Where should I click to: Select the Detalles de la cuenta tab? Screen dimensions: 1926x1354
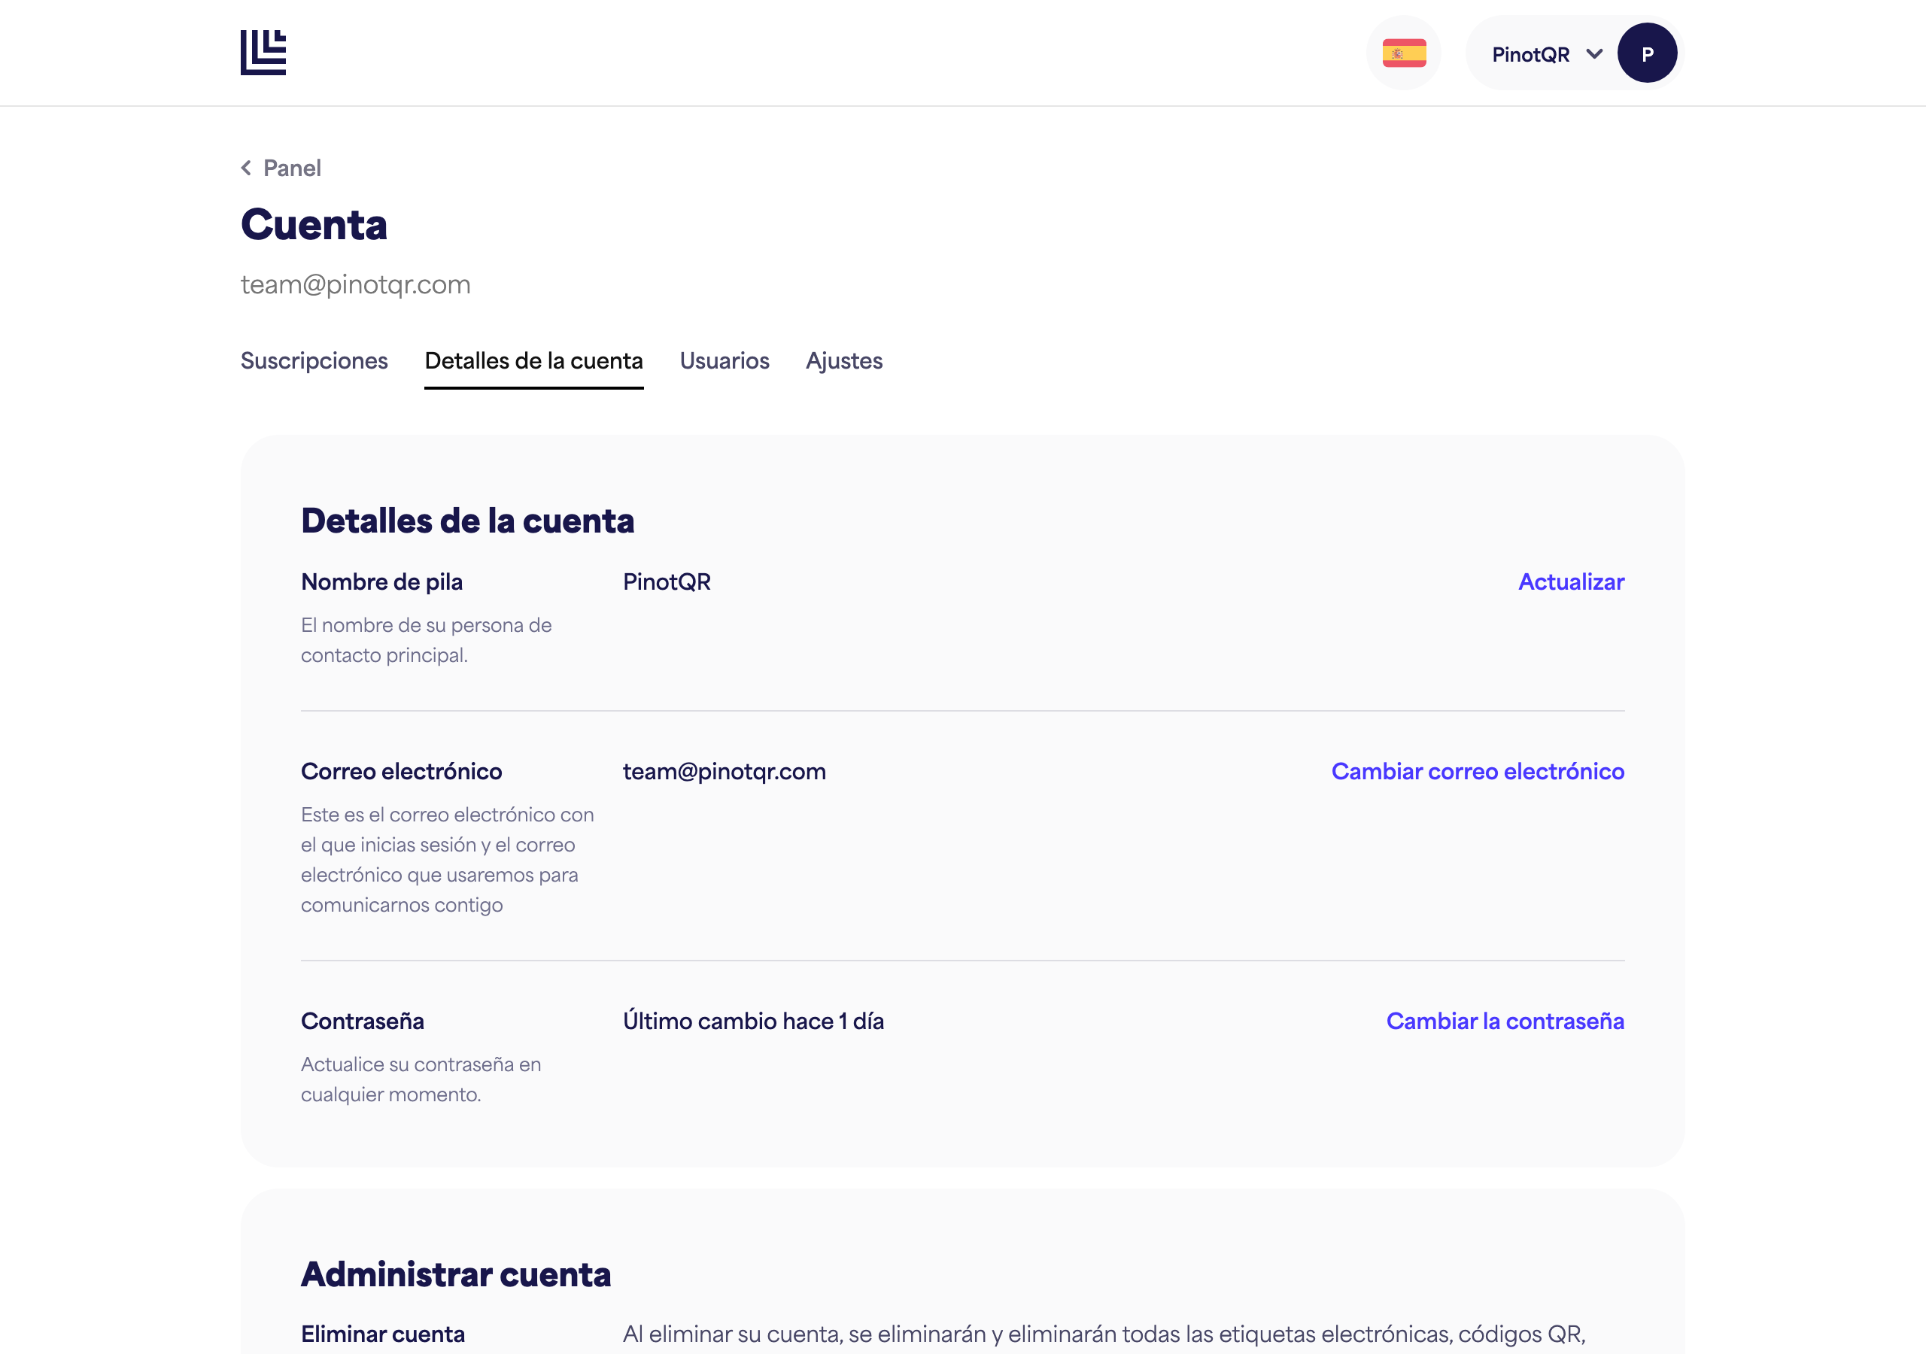point(533,361)
